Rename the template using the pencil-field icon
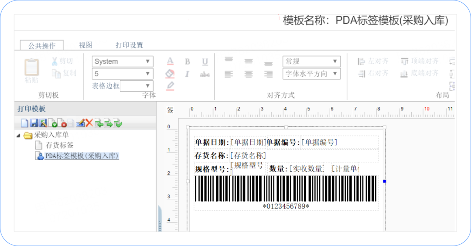 (x=80, y=123)
